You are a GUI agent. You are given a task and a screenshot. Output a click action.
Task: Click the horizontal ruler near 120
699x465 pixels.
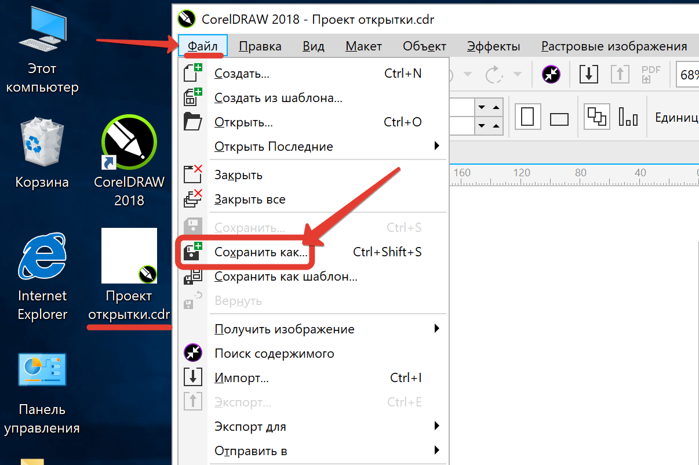tap(522, 173)
